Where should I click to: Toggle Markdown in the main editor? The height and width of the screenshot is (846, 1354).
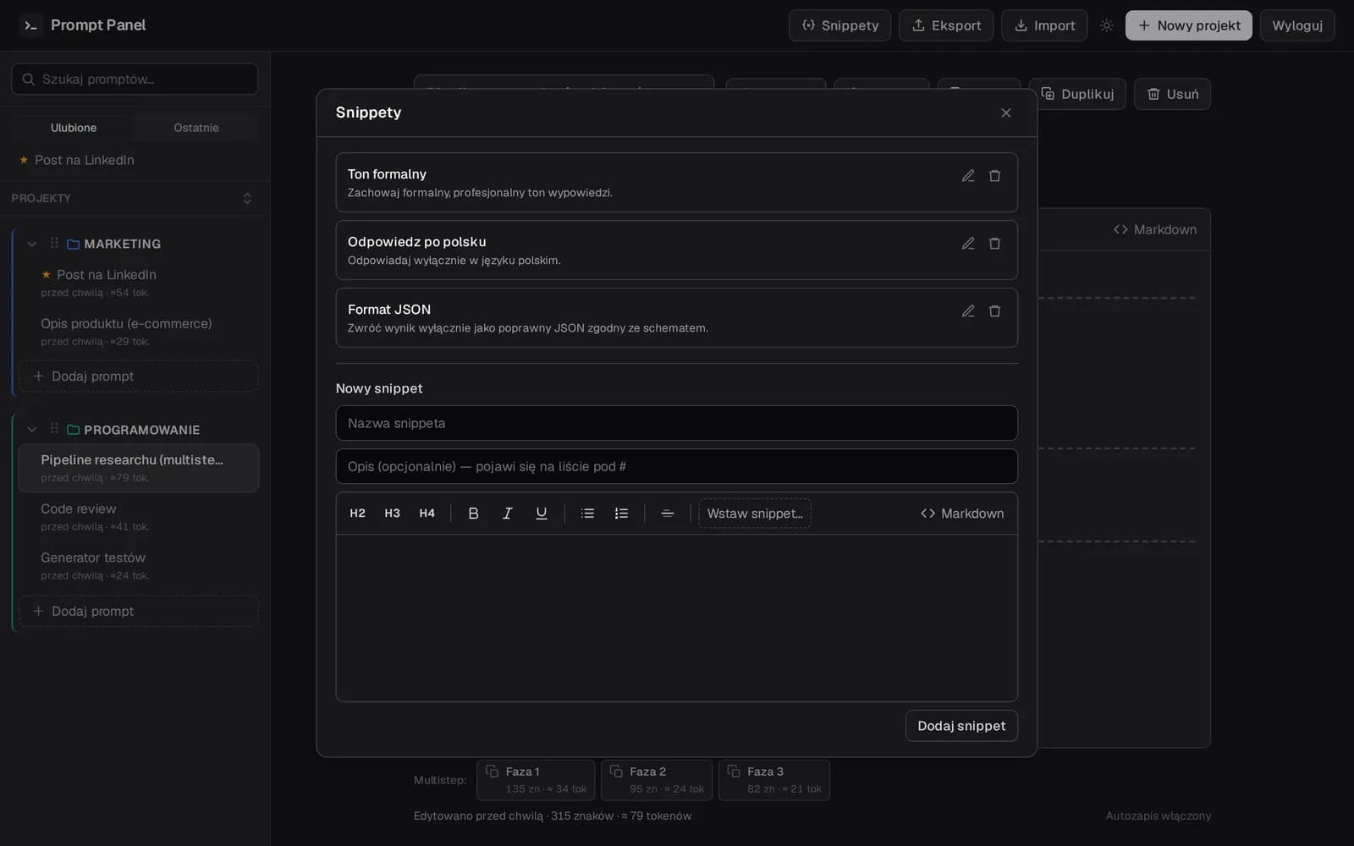1154,230
